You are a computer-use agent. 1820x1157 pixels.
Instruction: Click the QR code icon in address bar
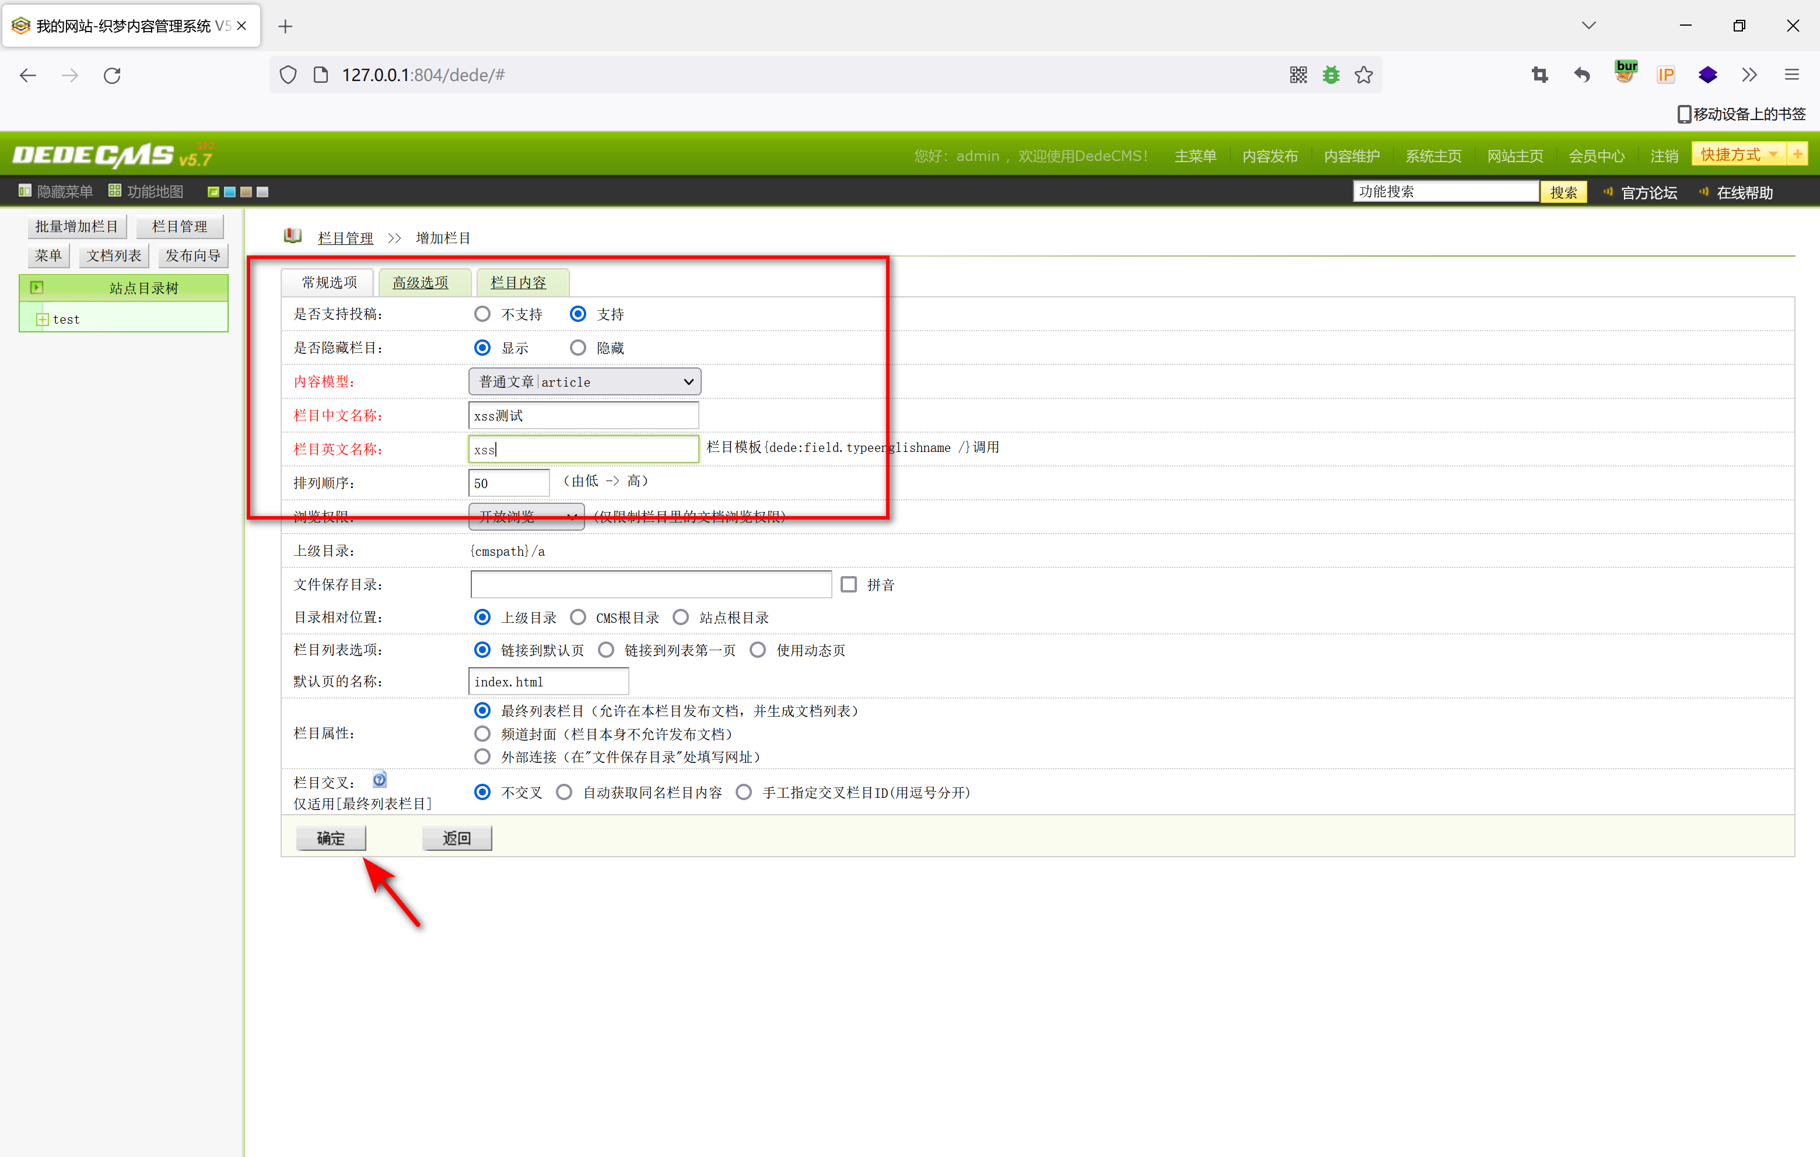[x=1298, y=75]
